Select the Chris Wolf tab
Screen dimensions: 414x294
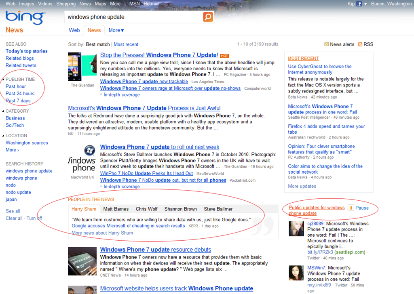click(x=146, y=209)
